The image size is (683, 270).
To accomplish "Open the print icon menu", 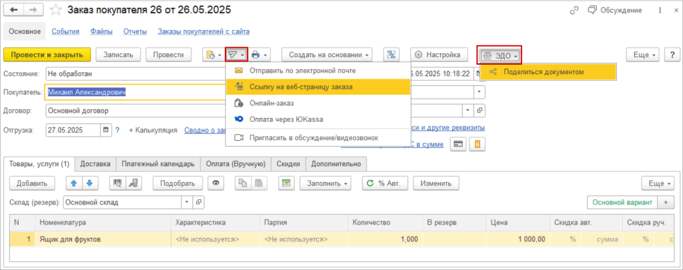I will pos(259,55).
